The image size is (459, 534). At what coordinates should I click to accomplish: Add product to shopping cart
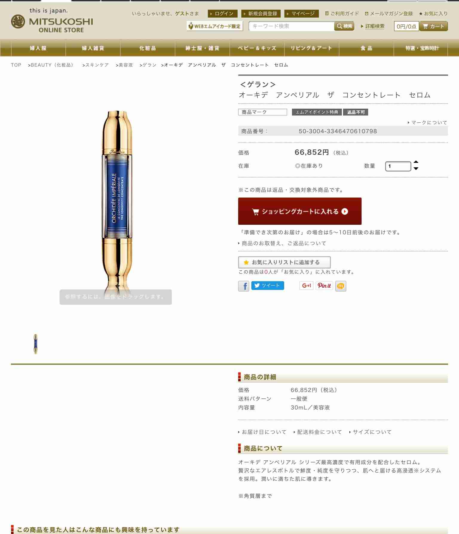(x=300, y=211)
